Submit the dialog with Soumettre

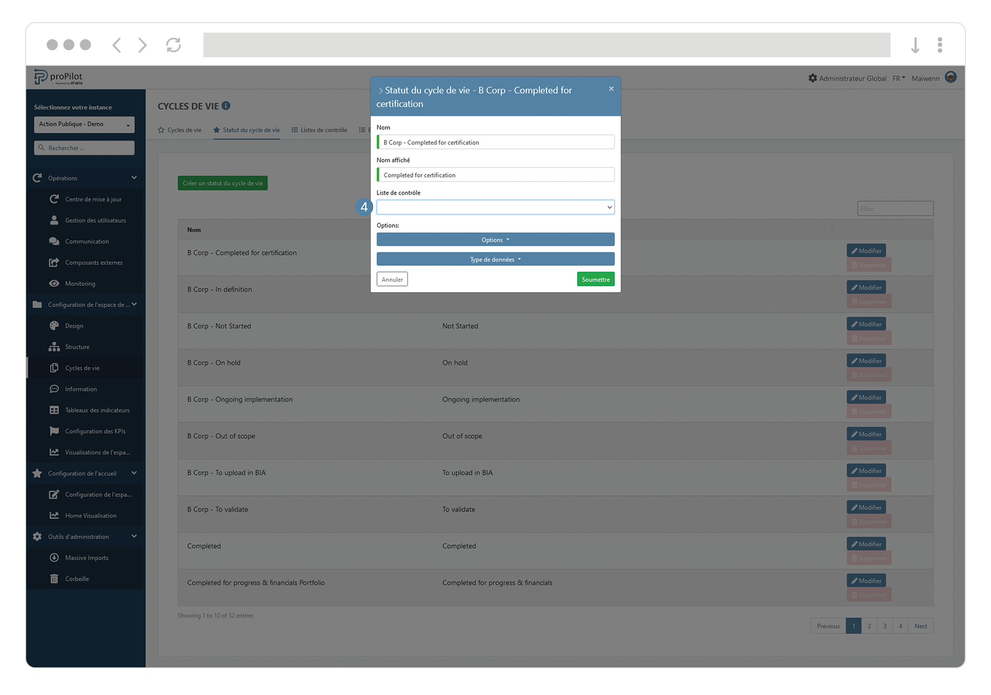pos(595,279)
